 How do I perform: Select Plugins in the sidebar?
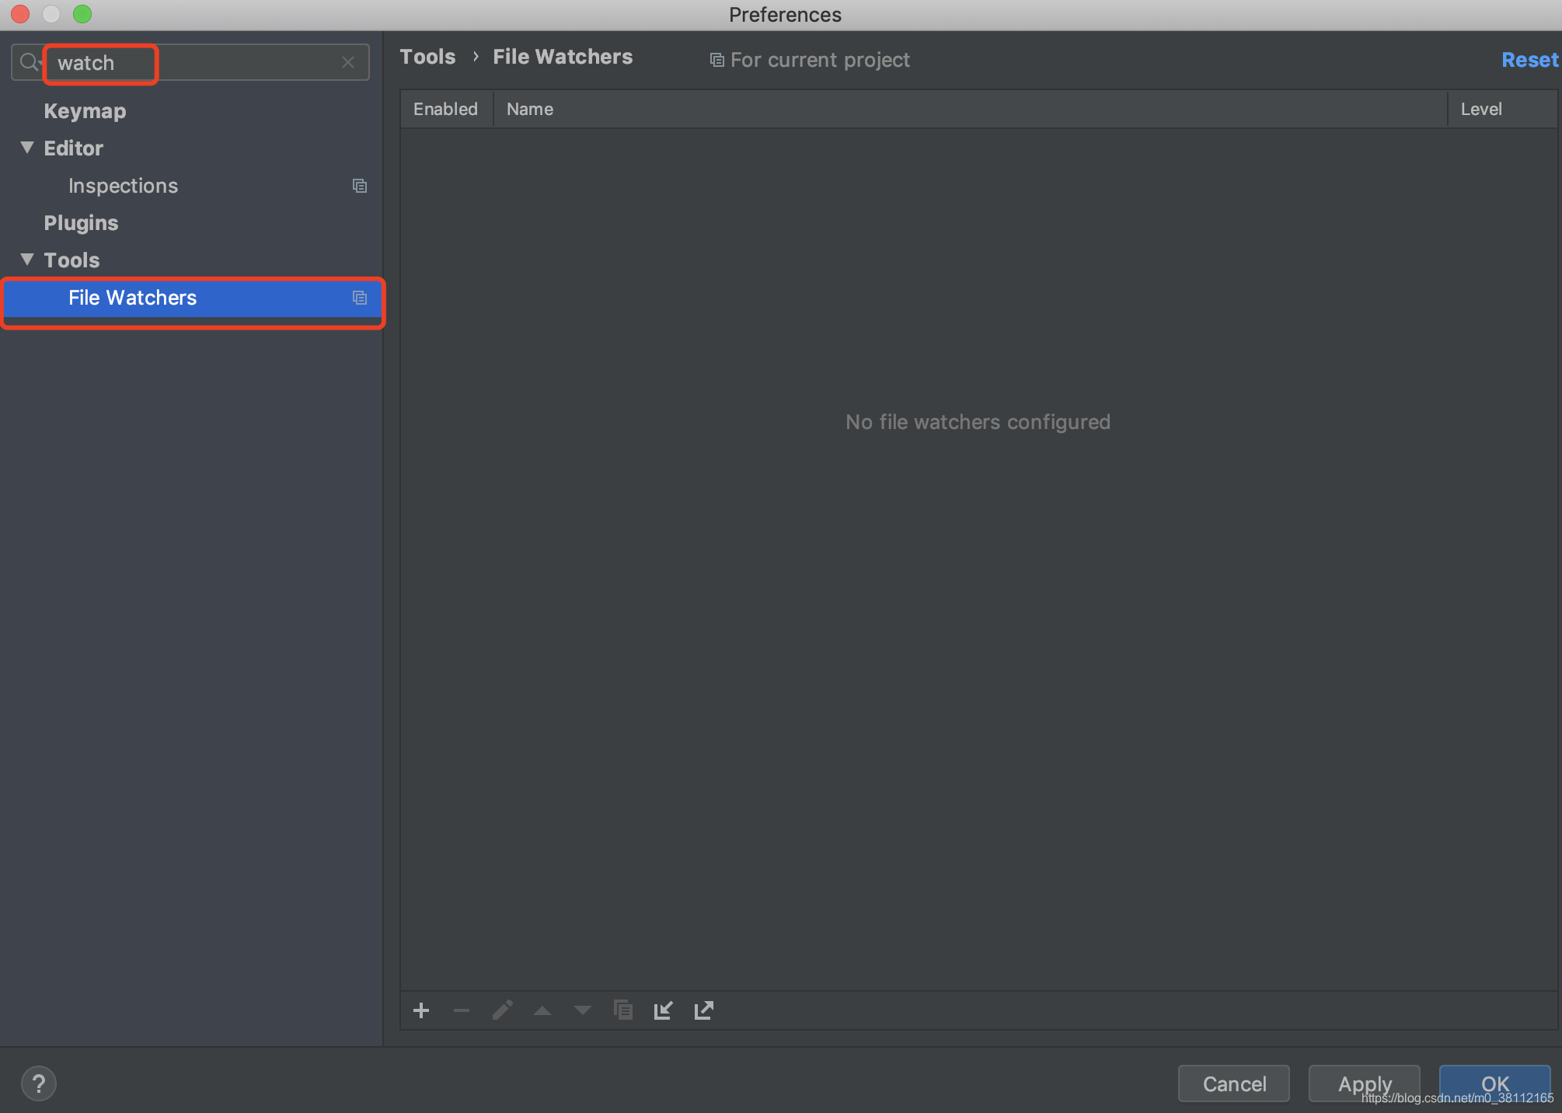coord(81,223)
